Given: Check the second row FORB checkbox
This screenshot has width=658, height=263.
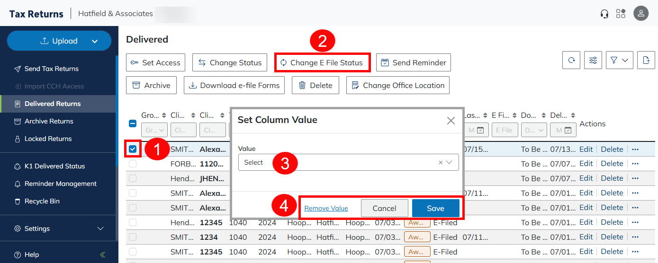Looking at the screenshot, I should click(x=133, y=164).
